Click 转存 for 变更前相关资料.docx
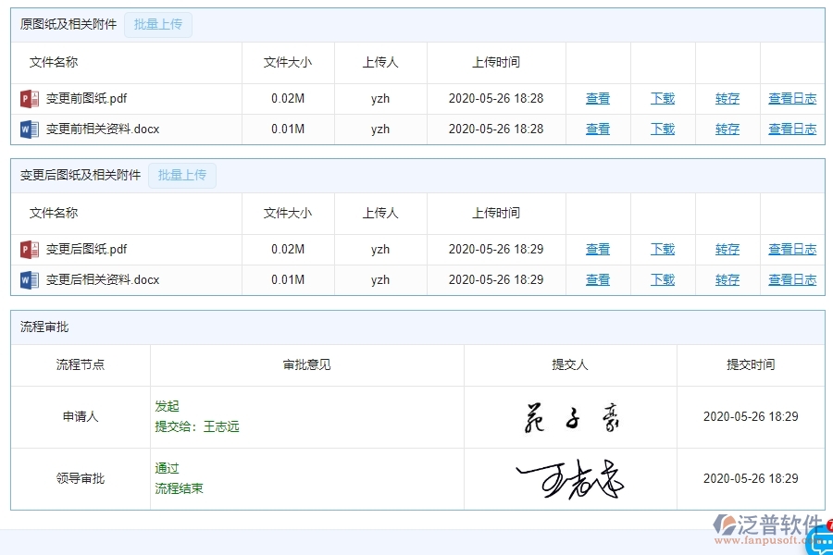 (x=727, y=129)
